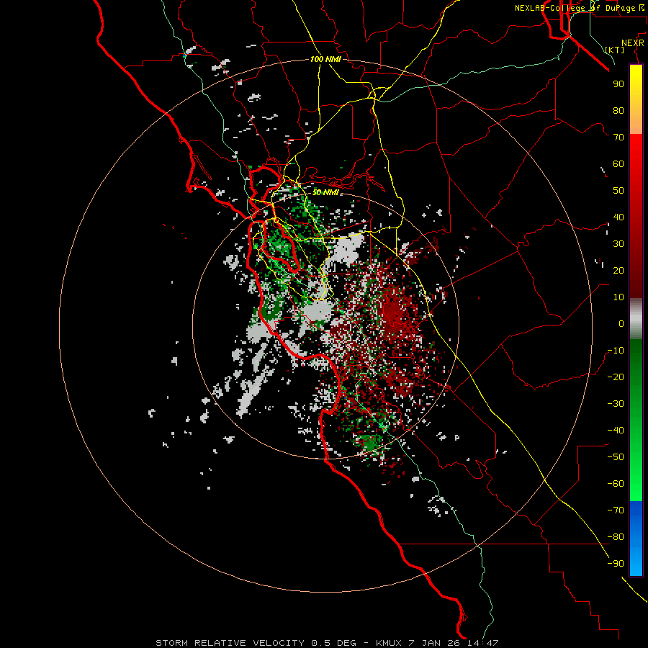Select the 50 value on velocity scale
The height and width of the screenshot is (648, 648).
click(x=618, y=191)
